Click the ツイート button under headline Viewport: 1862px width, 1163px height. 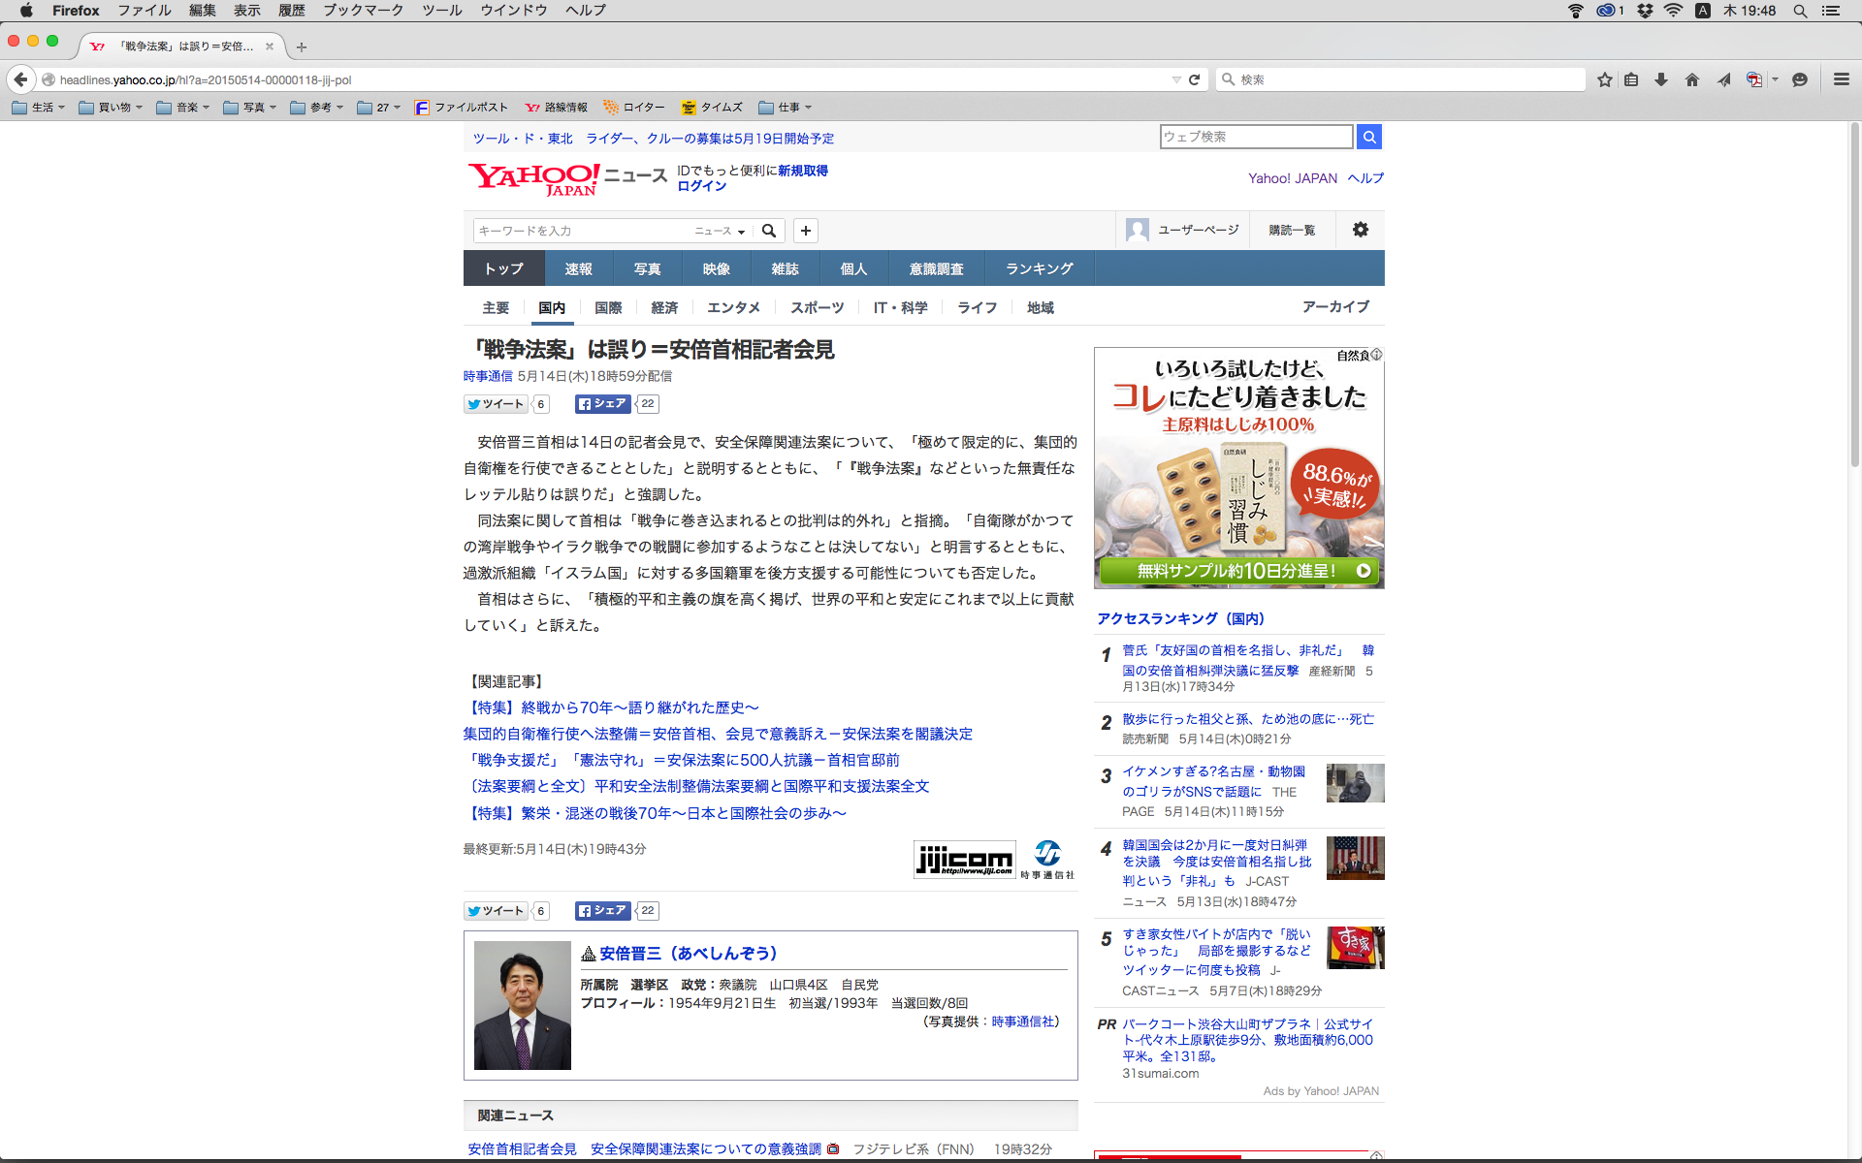coord(496,404)
